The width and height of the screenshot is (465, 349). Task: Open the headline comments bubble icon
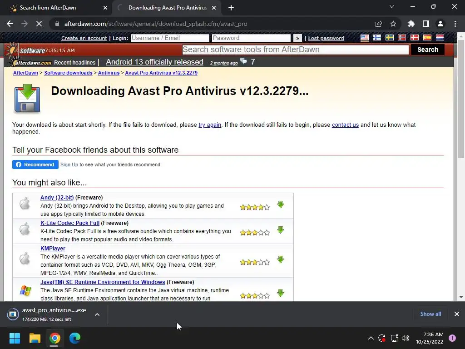coord(243,61)
